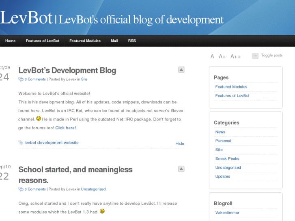
Task: Click the grinning smiley in the school post
Action: pyautogui.click(x=102, y=211)
